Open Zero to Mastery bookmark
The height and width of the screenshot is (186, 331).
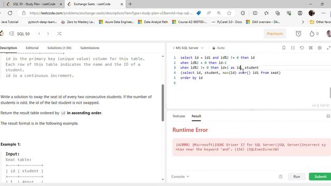click(x=78, y=22)
